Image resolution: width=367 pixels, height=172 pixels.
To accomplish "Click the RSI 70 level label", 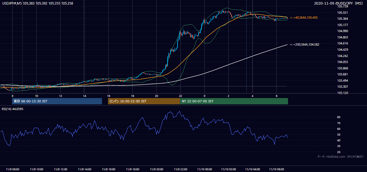I will click(339, 123).
